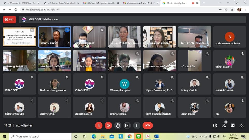Click the Present now screen-share icon
Image resolution: width=249 pixels, height=140 pixels.
[x=127, y=125]
